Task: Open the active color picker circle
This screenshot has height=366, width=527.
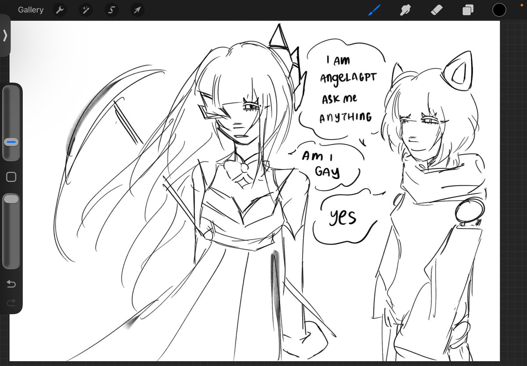Action: [499, 10]
